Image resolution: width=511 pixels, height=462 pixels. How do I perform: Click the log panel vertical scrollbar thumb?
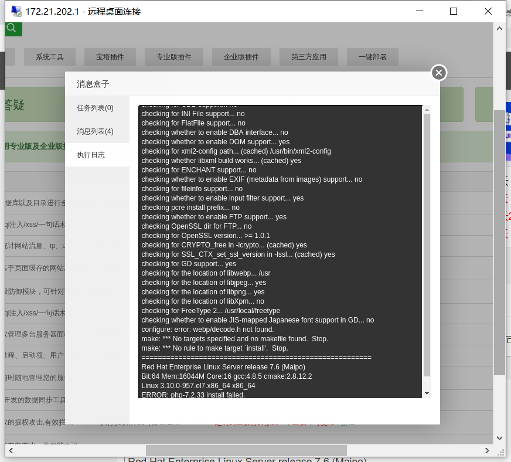pyautogui.click(x=427, y=245)
